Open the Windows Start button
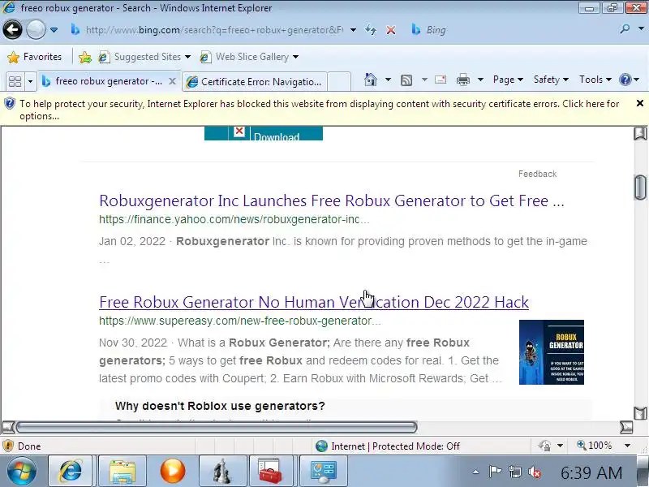The width and height of the screenshot is (649, 487). (x=21, y=472)
